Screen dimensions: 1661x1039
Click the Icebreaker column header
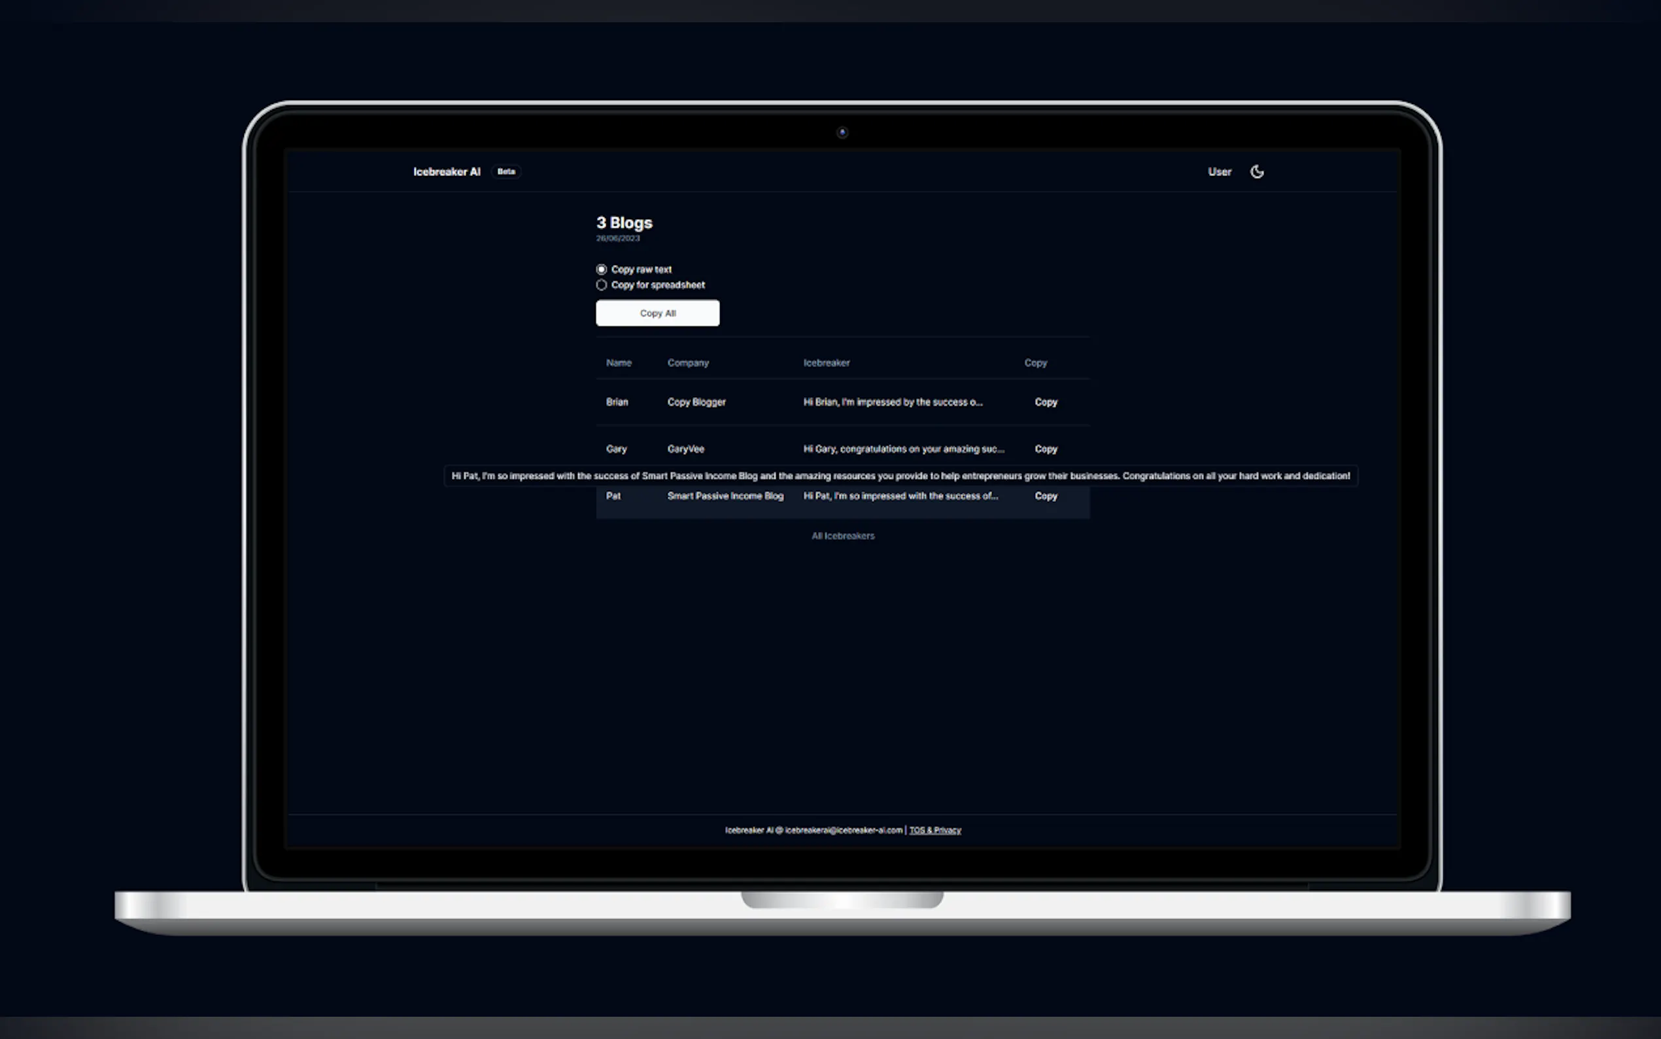pyautogui.click(x=826, y=363)
